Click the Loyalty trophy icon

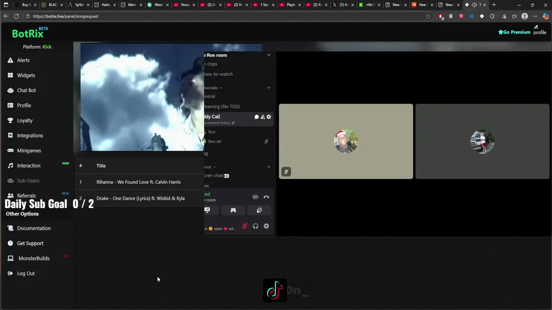pos(10,121)
